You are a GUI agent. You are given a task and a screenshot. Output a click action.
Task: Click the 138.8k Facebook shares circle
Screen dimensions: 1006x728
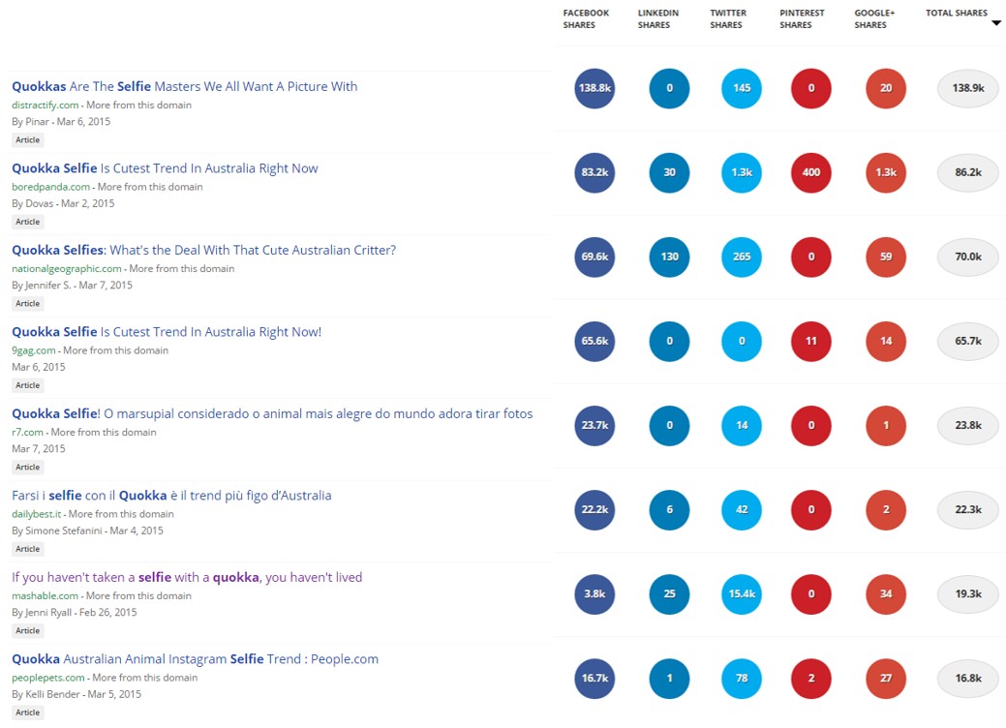tap(594, 88)
